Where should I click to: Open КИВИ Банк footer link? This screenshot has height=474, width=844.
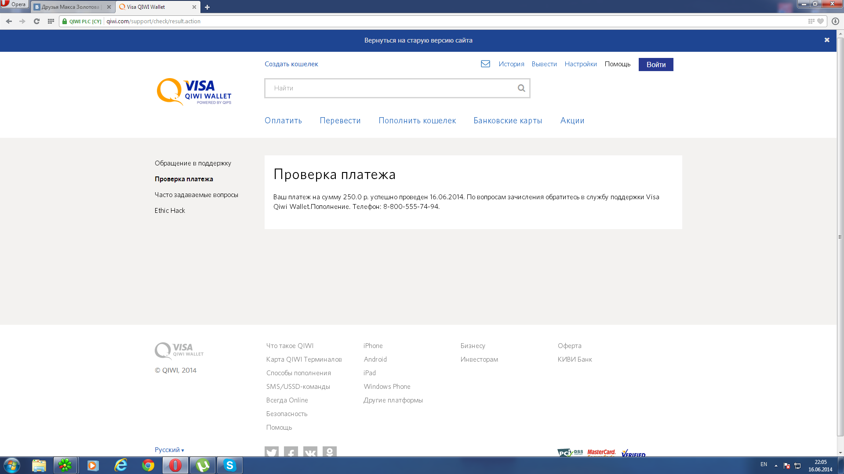(575, 359)
